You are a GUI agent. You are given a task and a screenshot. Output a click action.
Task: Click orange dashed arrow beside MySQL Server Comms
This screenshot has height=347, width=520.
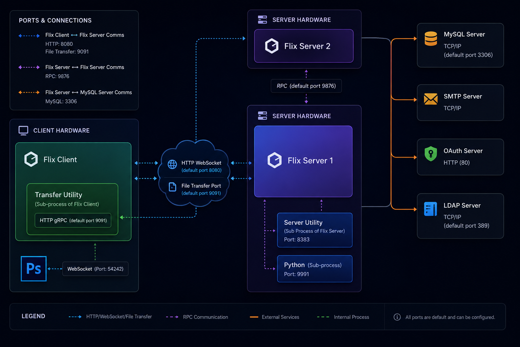29,92
